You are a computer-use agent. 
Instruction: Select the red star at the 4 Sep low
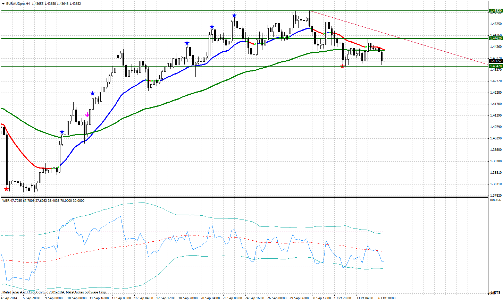click(6, 189)
